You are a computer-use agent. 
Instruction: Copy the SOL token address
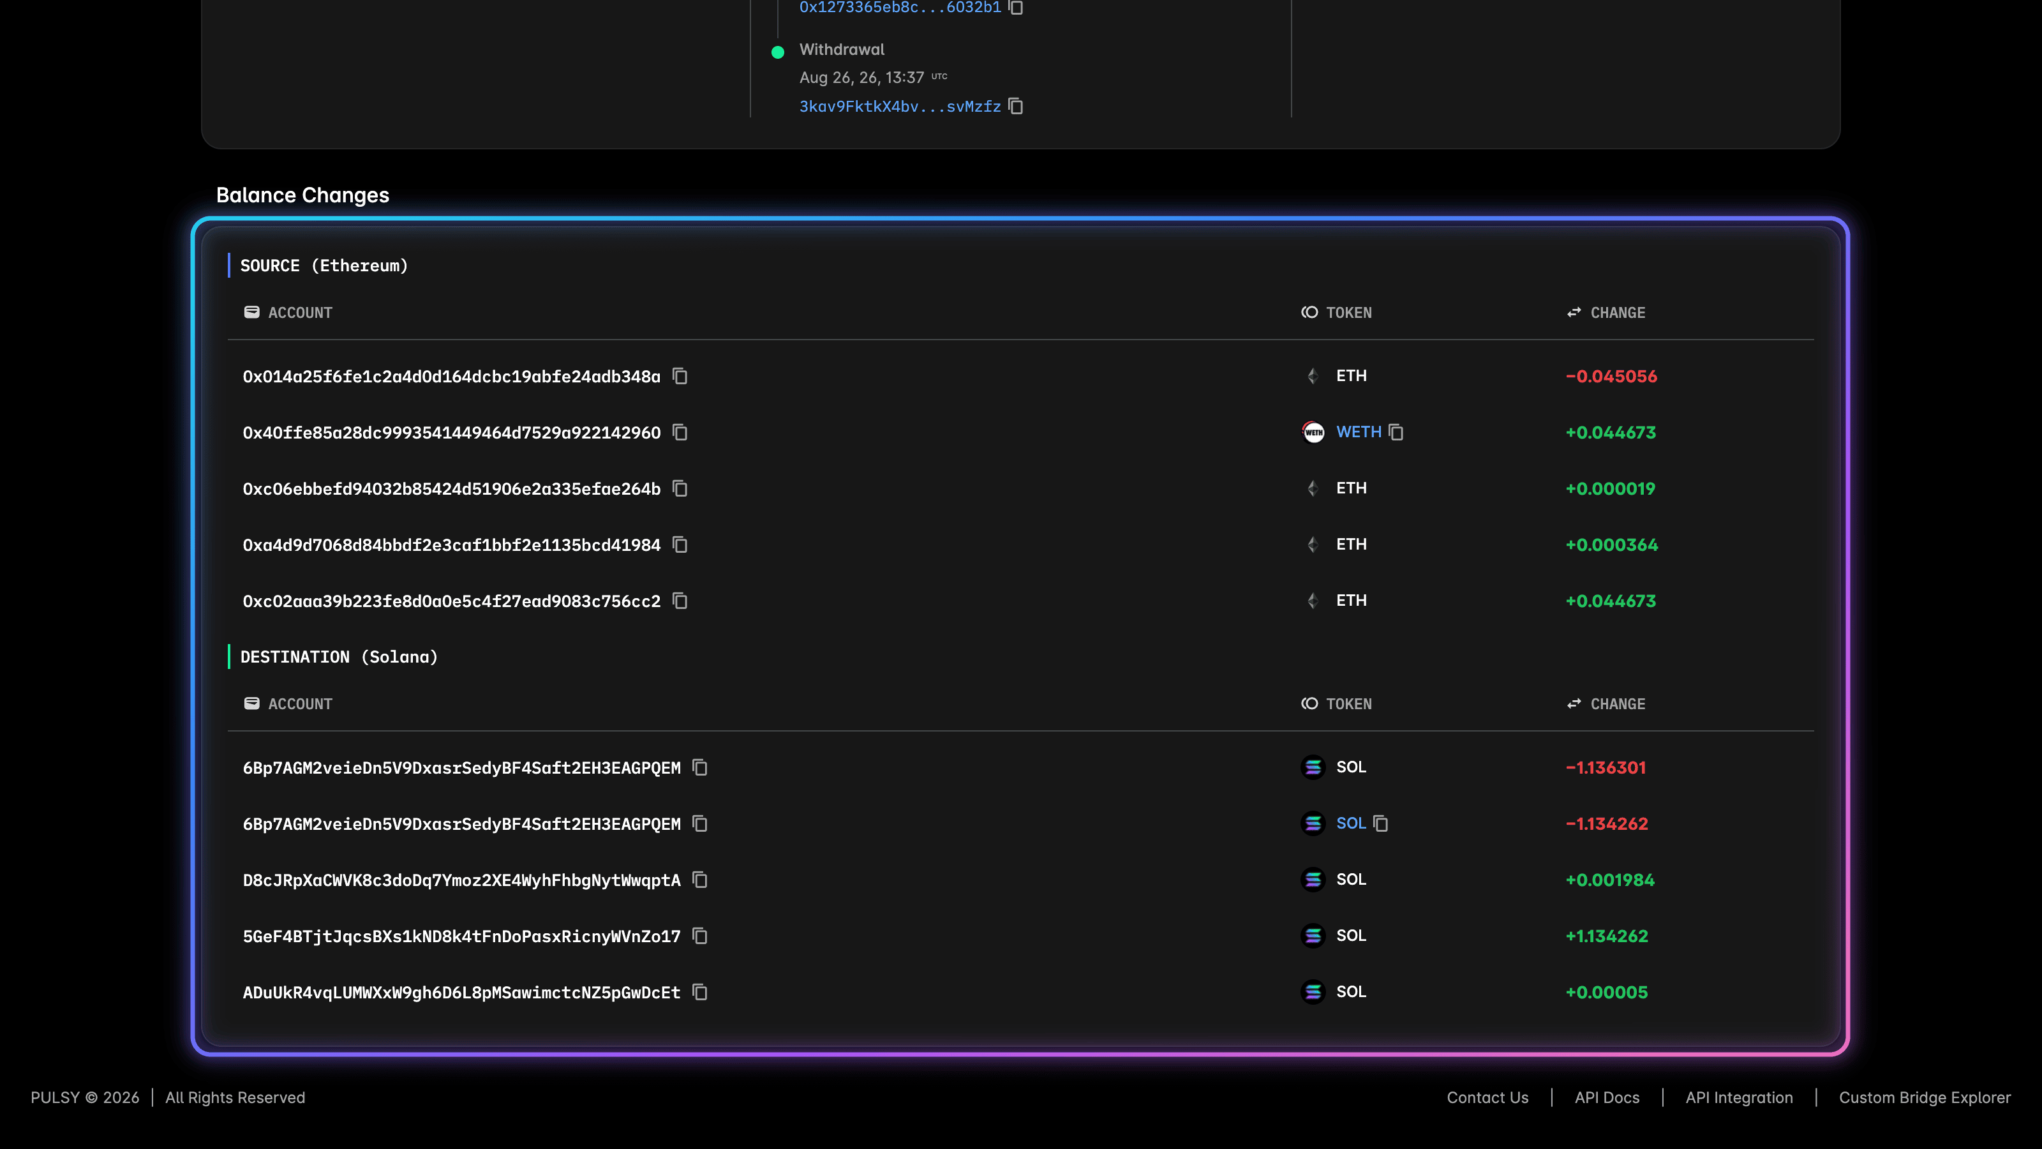(1381, 824)
